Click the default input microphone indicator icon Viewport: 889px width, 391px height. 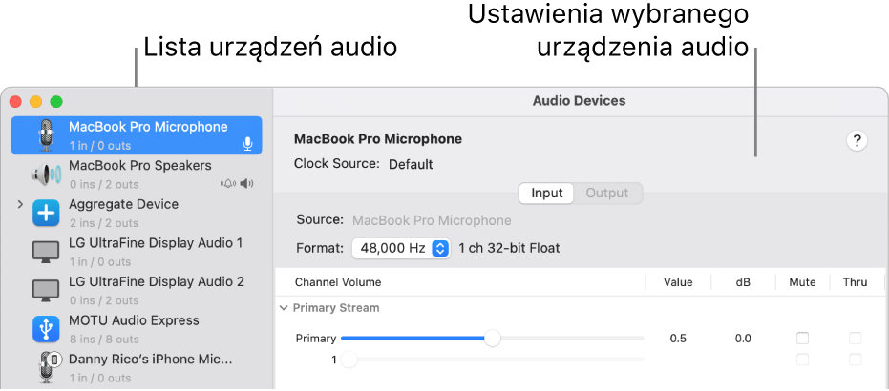(247, 144)
